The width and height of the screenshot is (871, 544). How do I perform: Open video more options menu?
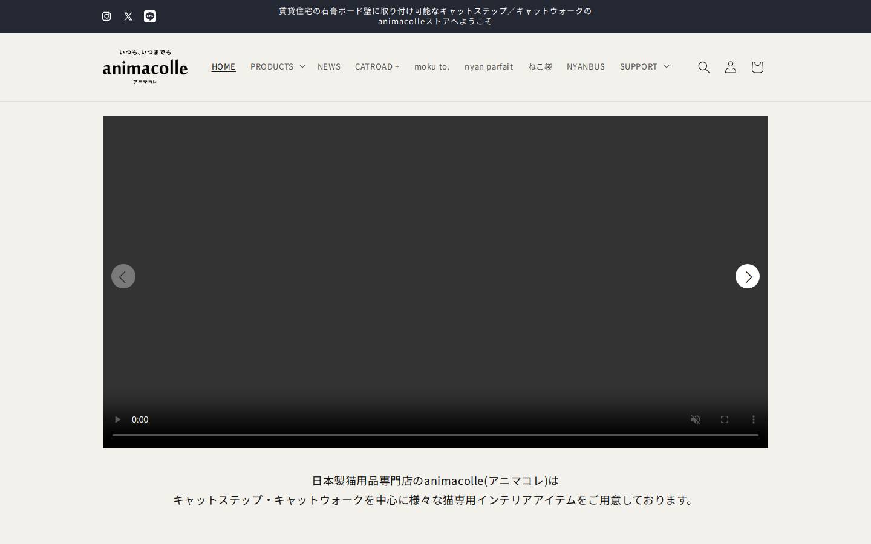click(x=754, y=419)
